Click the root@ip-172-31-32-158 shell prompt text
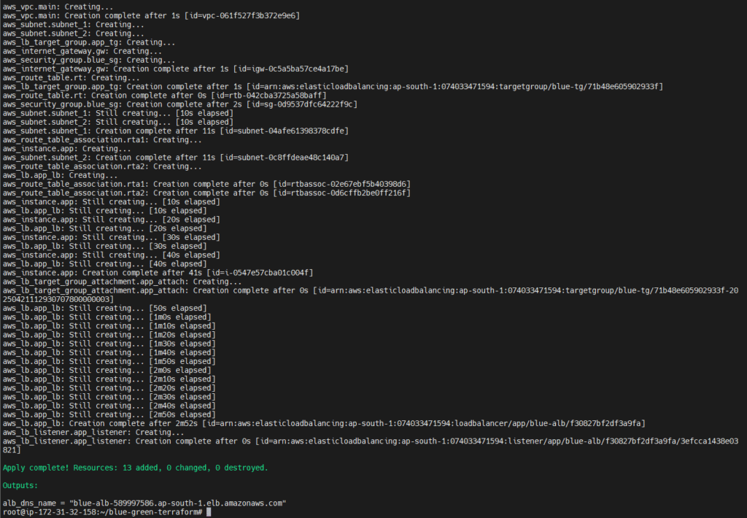The image size is (747, 518). 102,512
